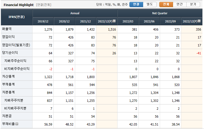The height and width of the screenshot is (129, 204).
Task: Select the 지배주주지분 row label
Action: click(x=14, y=100)
